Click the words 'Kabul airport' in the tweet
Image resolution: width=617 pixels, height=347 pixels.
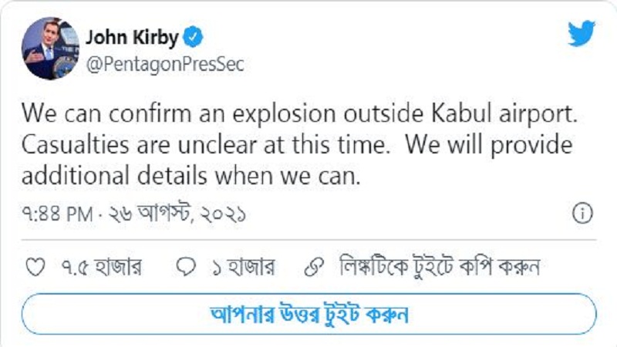point(504,113)
